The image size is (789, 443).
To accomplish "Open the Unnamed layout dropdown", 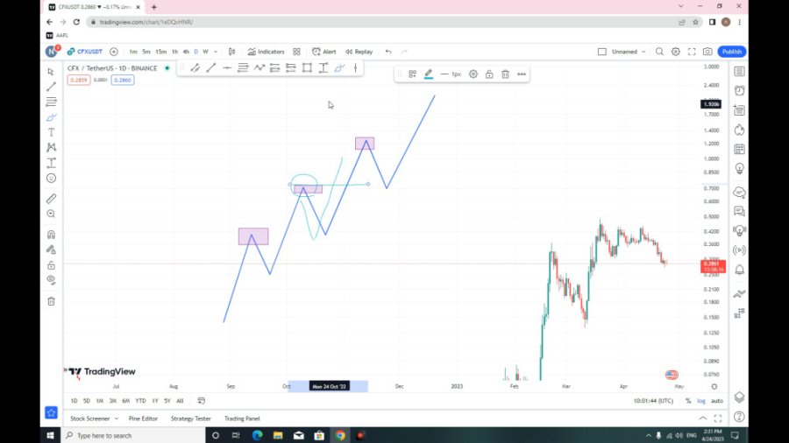I will coord(628,52).
